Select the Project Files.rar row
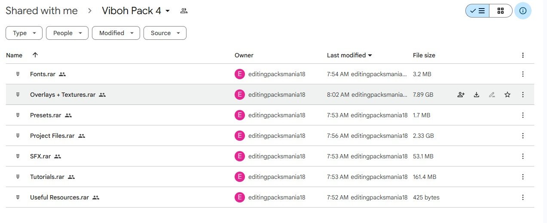Viewport: 547px width, 223px height. click(x=270, y=136)
